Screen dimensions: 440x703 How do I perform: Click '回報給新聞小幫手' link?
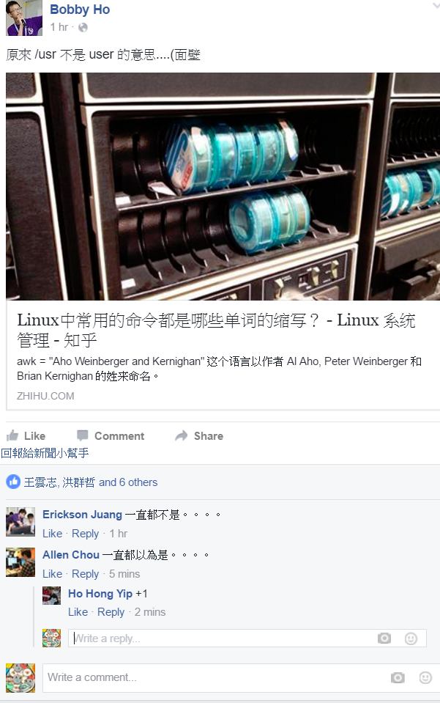(45, 453)
